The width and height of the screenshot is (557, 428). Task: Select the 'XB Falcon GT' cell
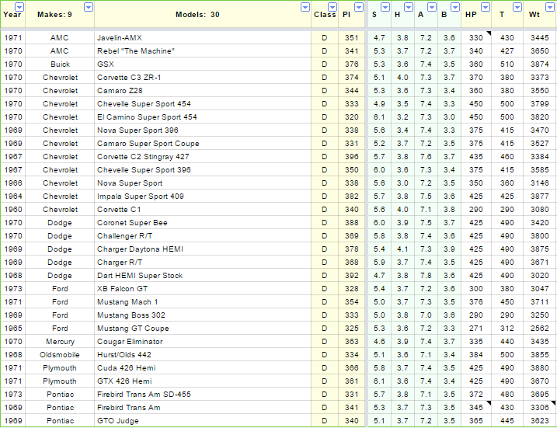click(203, 288)
